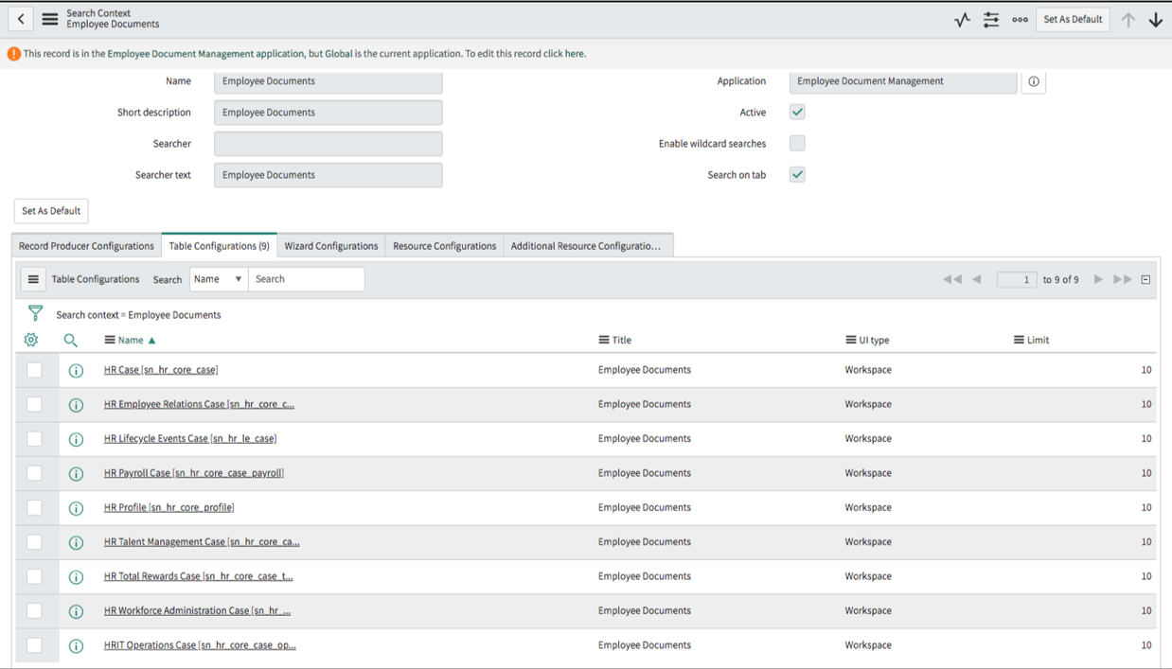Select HR Payroll Case row checkbox

(34, 473)
